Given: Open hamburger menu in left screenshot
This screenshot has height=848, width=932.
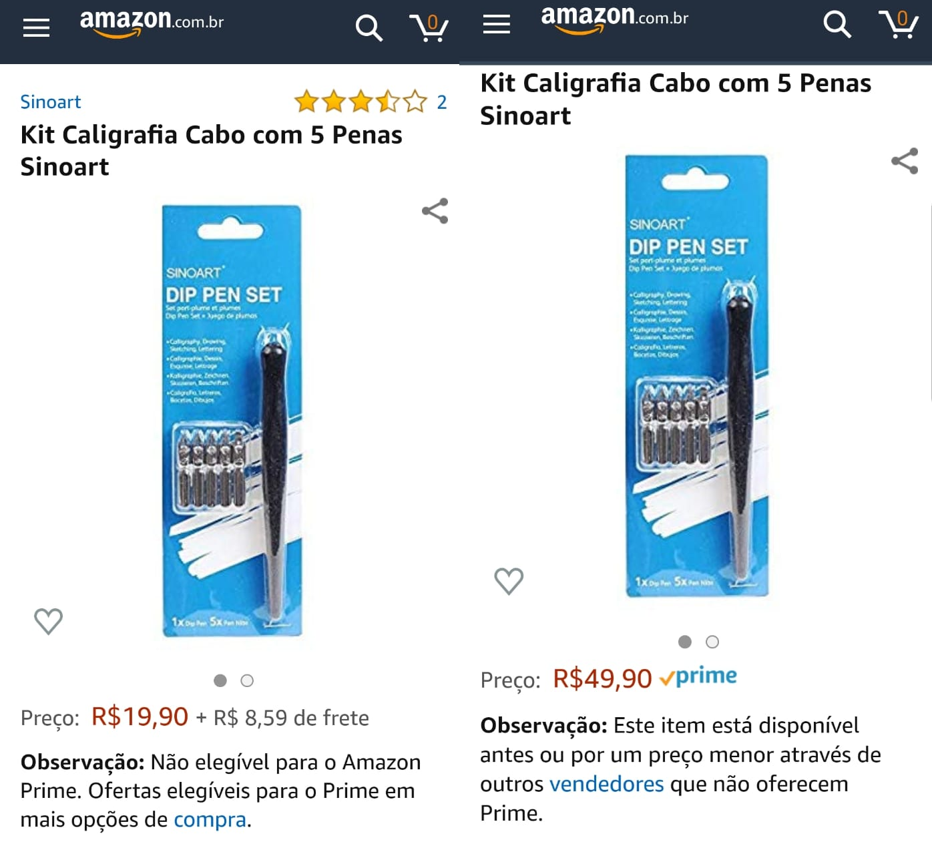Looking at the screenshot, I should (x=36, y=28).
